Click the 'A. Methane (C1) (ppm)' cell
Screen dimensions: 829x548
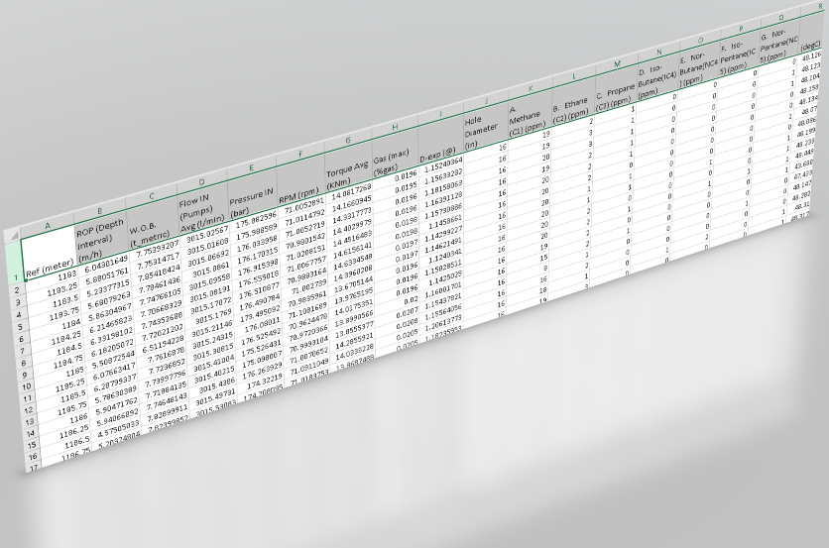(530, 116)
